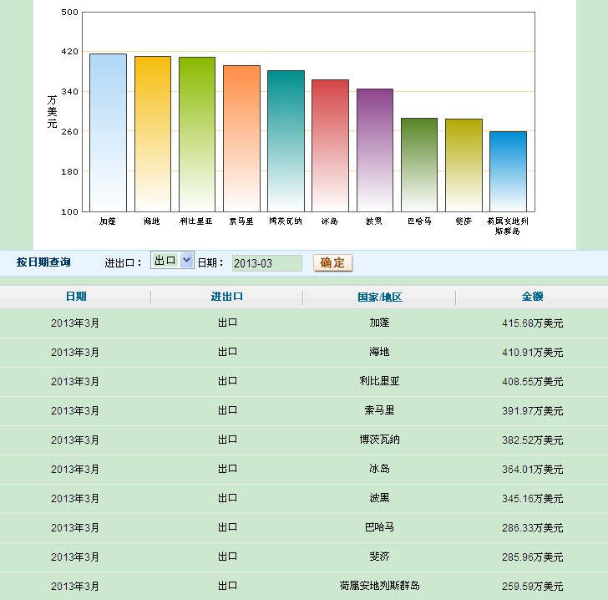The image size is (608, 600).
Task: Click the purple 波黑 chart bar
Action: click(x=374, y=150)
